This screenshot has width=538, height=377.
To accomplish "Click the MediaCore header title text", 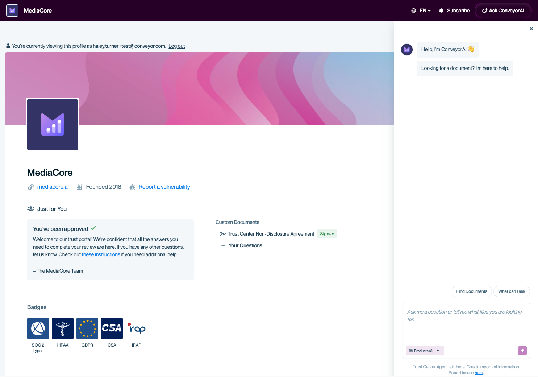I will [x=38, y=11].
